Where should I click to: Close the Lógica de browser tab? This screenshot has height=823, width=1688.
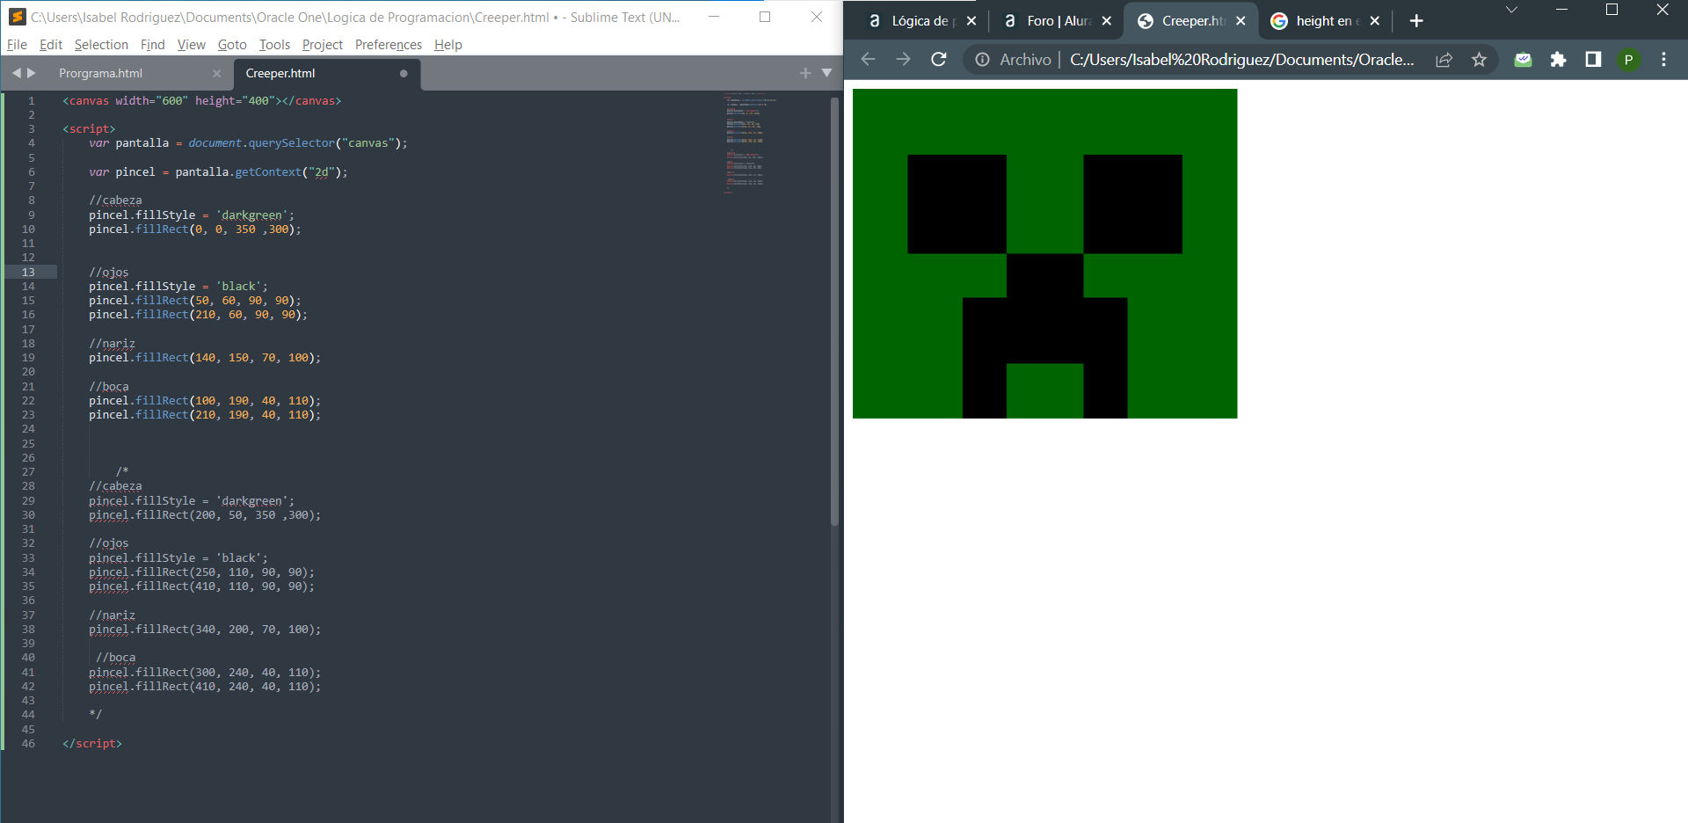(x=971, y=21)
